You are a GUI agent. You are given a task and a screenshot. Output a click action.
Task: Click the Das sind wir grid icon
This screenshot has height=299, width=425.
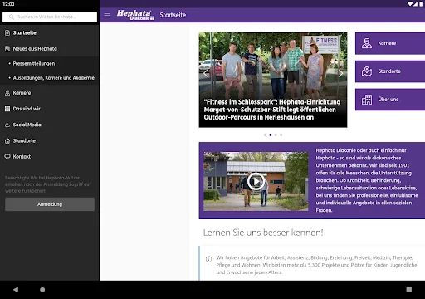pyautogui.click(x=7, y=109)
